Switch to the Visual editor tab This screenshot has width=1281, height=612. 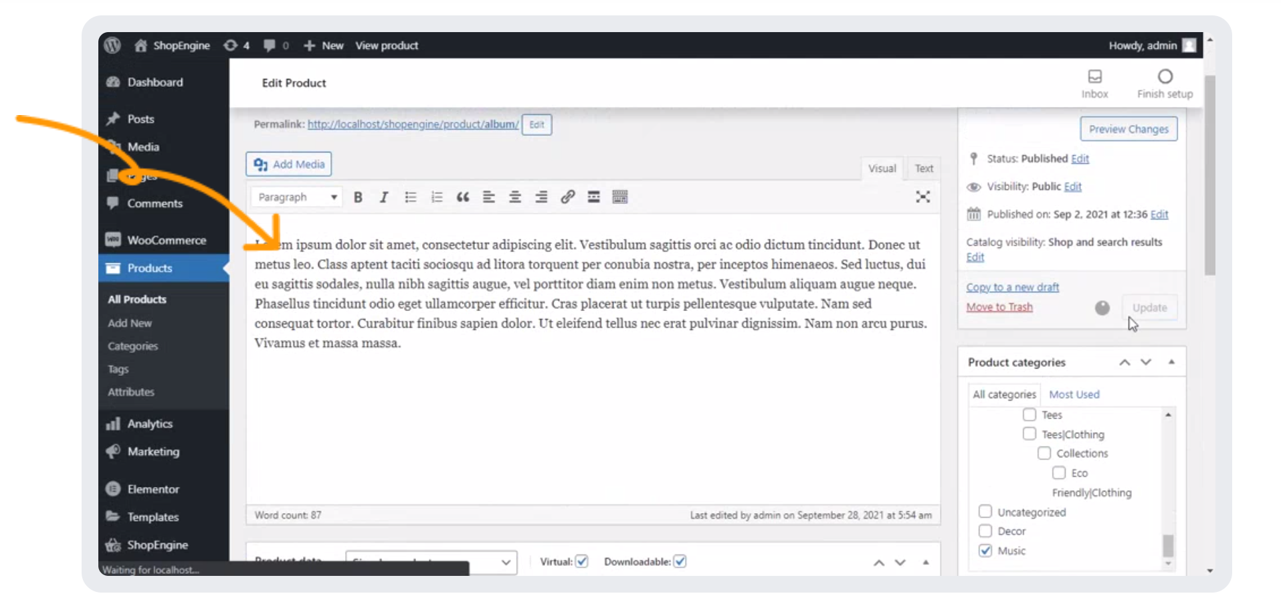click(x=882, y=169)
